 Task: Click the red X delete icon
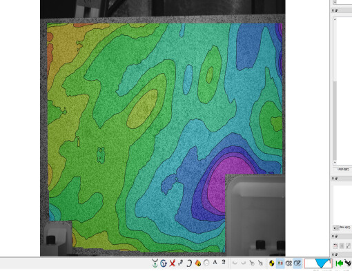(172, 263)
